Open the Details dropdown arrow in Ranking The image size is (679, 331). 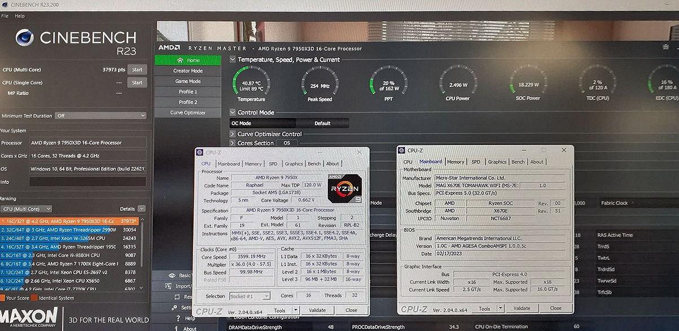(x=141, y=209)
